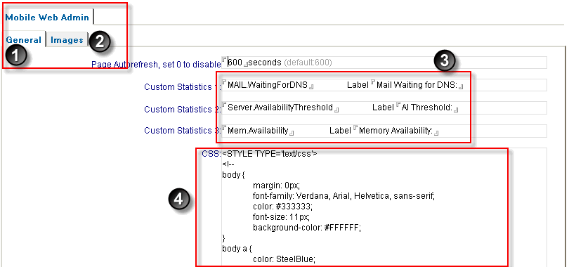Click the numbered callout marker 4
569x267 pixels.
tap(178, 199)
